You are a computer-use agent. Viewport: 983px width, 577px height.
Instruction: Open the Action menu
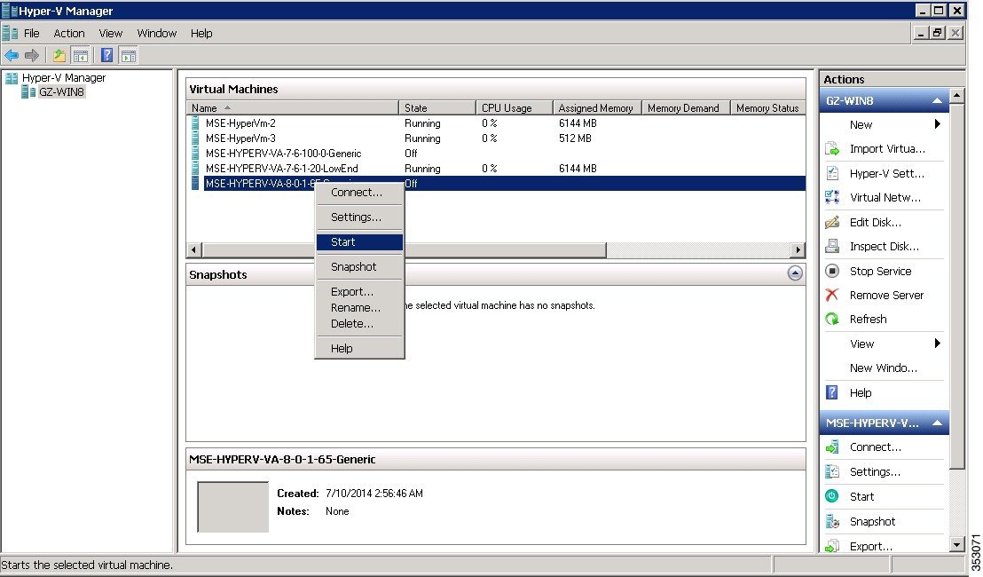coord(68,33)
